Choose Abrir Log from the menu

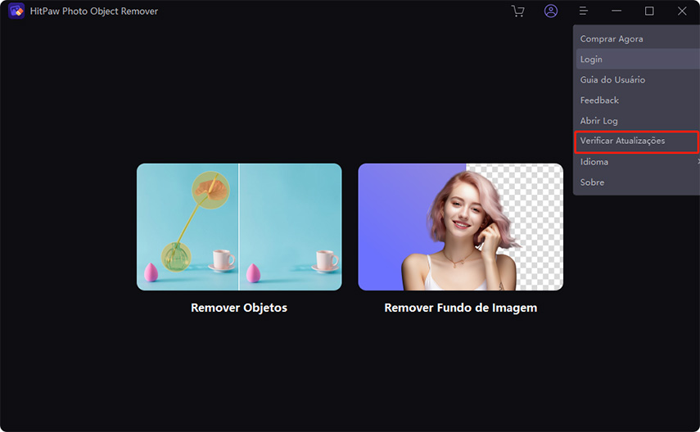(638, 121)
